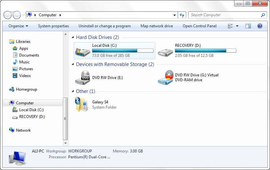Open the Organize menu
This screenshot has width=270, height=170.
(x=18, y=26)
